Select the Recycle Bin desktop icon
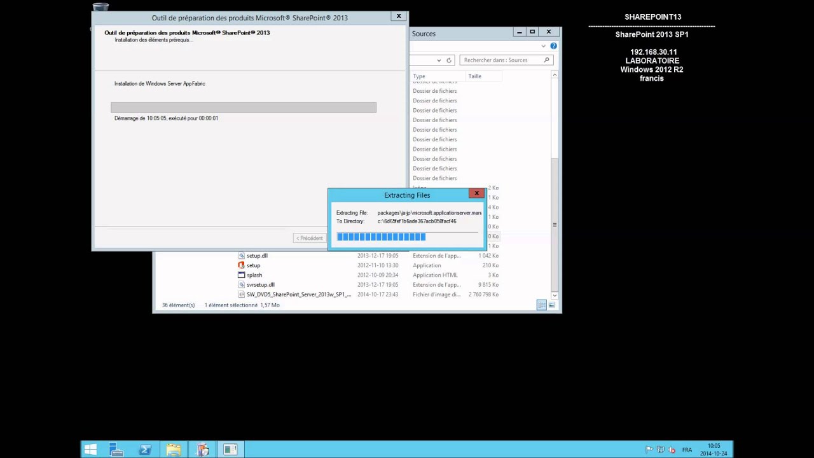 click(x=100, y=7)
